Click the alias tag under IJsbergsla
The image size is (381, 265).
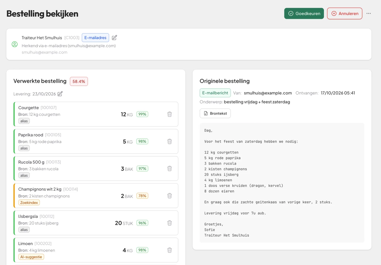(x=24, y=230)
